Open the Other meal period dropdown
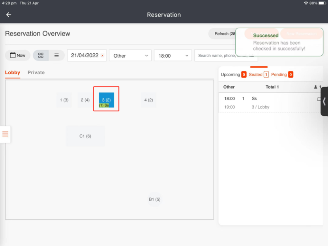This screenshot has height=246, width=328. [x=130, y=56]
